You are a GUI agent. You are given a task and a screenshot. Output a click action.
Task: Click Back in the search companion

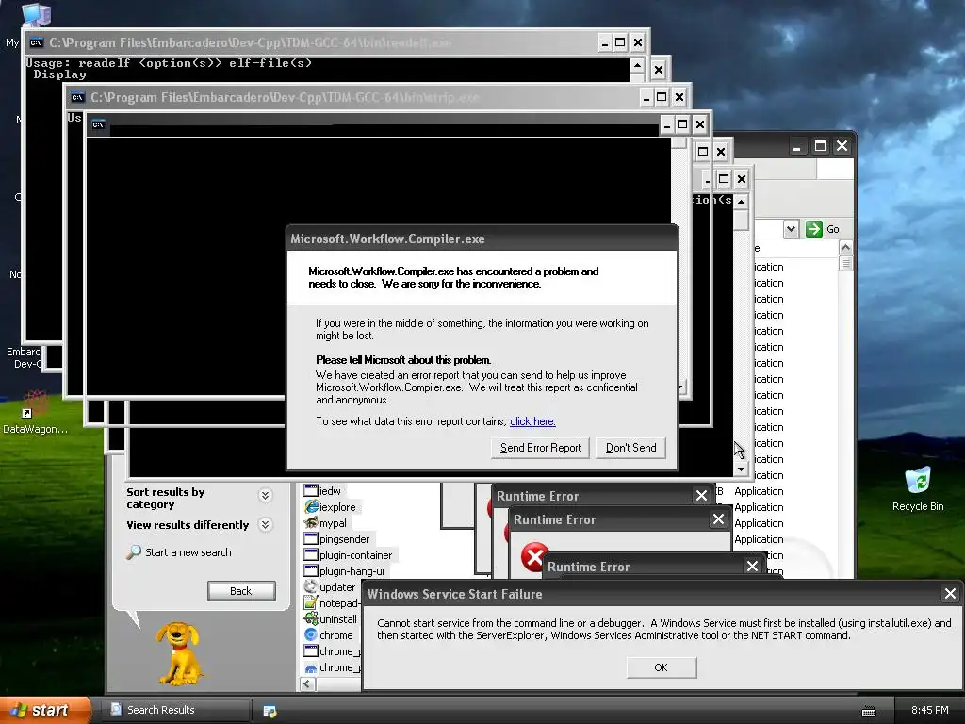[241, 591]
